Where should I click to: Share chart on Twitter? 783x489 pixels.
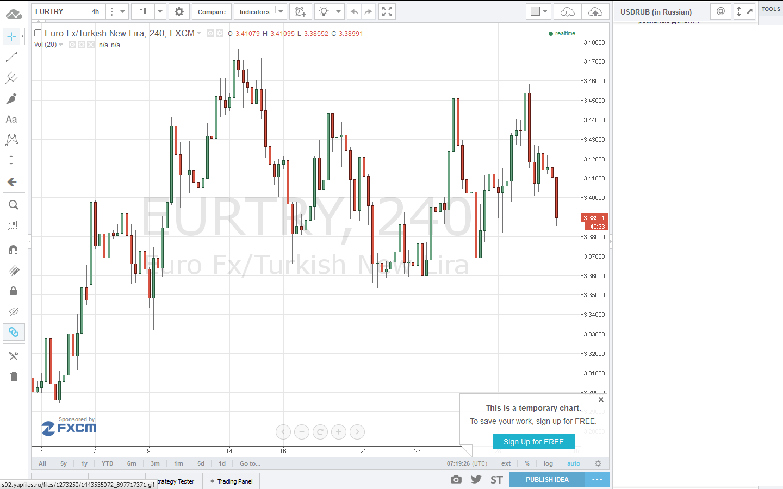coord(476,479)
